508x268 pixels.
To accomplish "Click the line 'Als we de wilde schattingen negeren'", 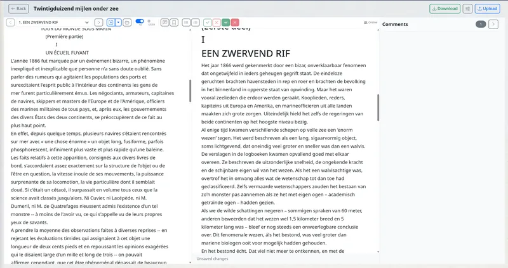I will [x=281, y=211].
